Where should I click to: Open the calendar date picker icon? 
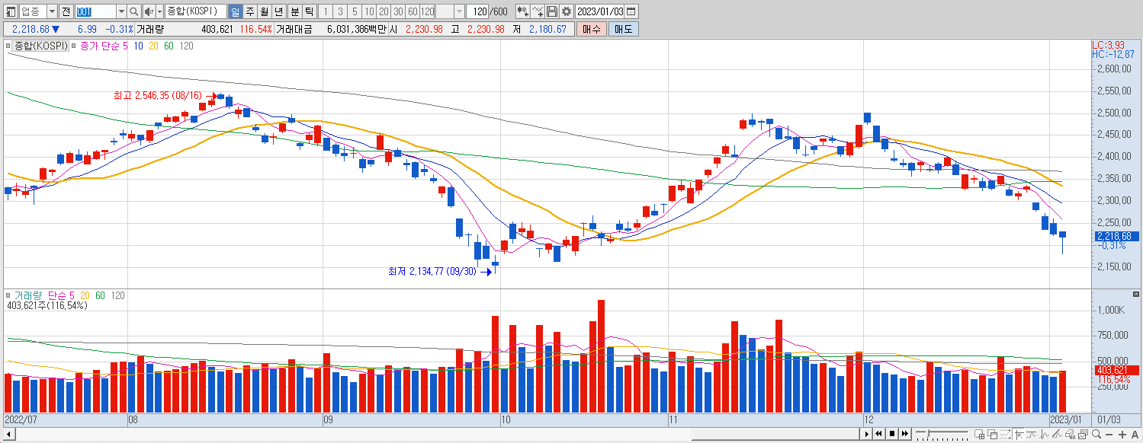click(x=631, y=11)
